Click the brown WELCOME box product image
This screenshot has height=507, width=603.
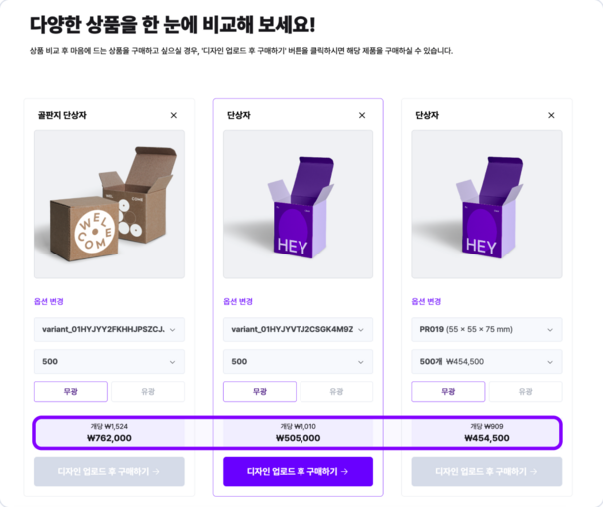[109, 205]
